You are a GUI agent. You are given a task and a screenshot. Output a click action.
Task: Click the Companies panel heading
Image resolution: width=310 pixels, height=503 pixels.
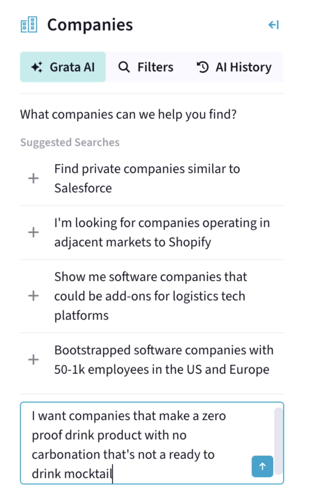[x=89, y=25]
